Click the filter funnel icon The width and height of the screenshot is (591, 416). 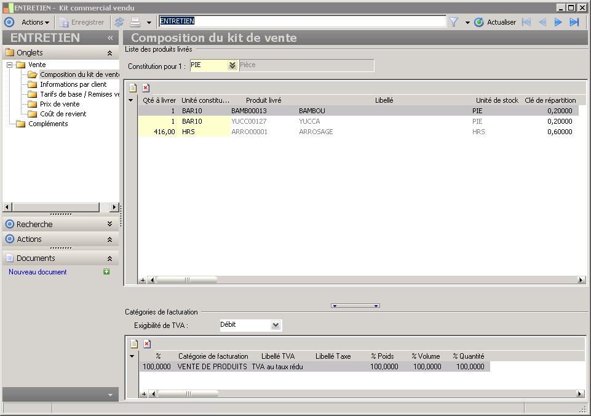(x=454, y=22)
